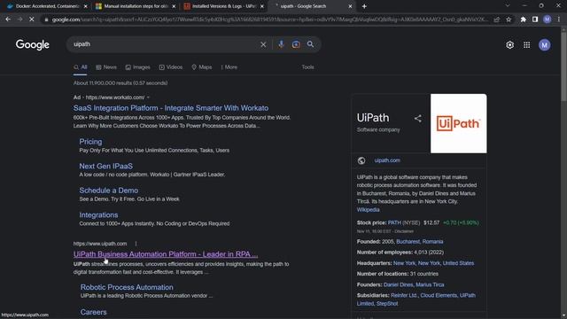
Task: Open the PATH stock ticker link
Action: tap(394, 222)
